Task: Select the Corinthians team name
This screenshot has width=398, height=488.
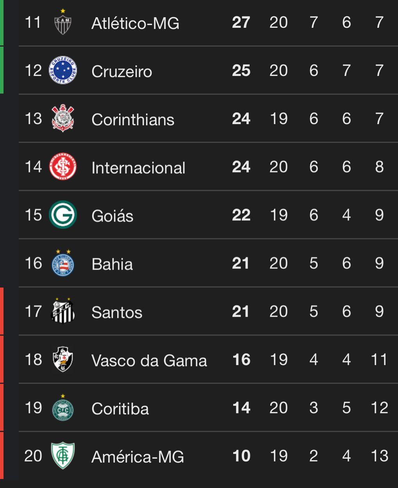Action: [x=133, y=119]
